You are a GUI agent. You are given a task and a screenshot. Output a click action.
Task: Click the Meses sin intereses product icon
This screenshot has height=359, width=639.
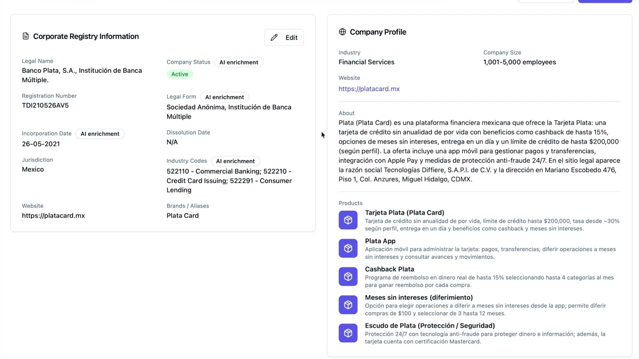tap(348, 305)
